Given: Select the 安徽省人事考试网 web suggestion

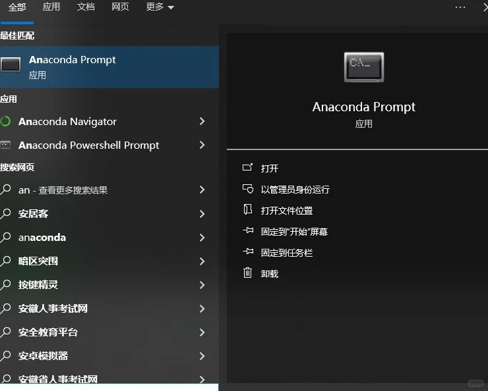Looking at the screenshot, I should [x=109, y=377].
